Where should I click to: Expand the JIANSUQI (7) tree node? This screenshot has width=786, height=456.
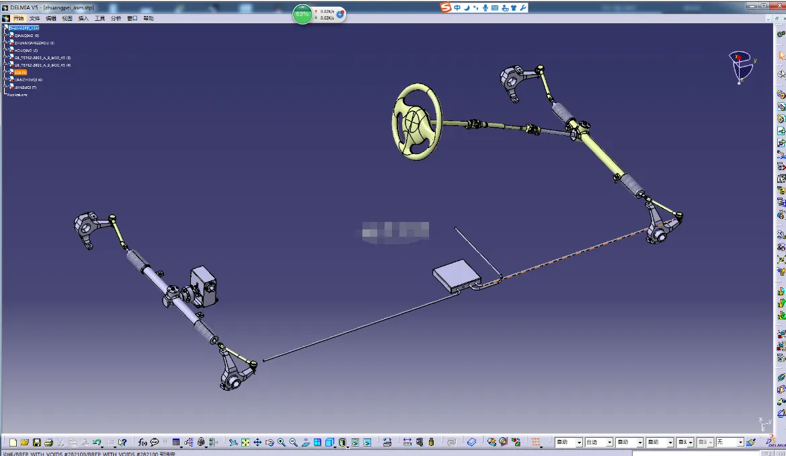click(x=5, y=87)
